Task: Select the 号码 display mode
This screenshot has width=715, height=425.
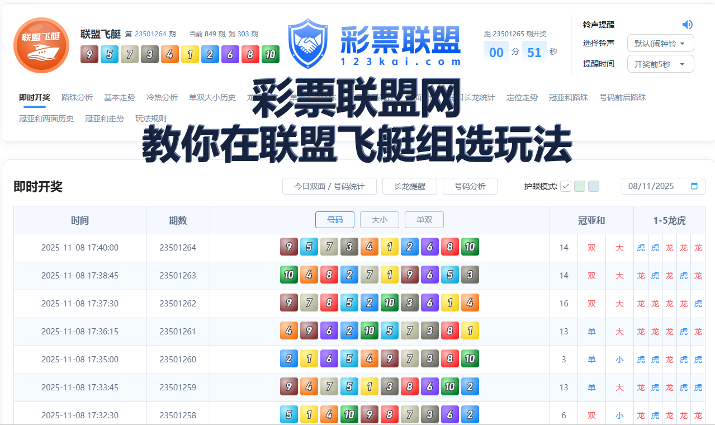Action: pyautogui.click(x=334, y=220)
